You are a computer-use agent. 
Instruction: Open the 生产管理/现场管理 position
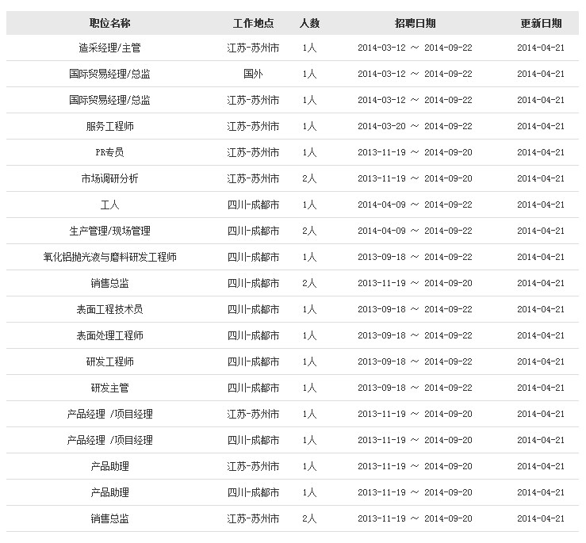pos(109,231)
